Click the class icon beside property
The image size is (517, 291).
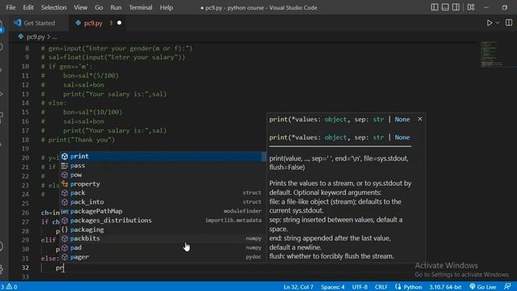[65, 183]
